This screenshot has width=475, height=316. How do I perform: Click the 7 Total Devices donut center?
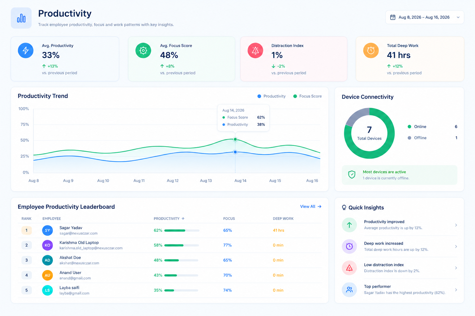[x=369, y=133]
